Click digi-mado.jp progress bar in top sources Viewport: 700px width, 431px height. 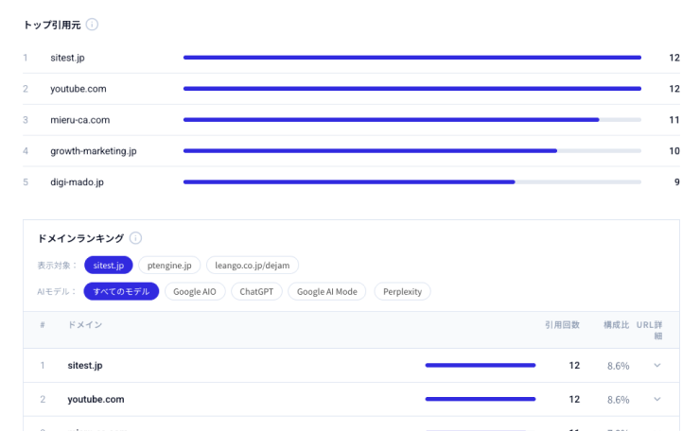(x=412, y=182)
